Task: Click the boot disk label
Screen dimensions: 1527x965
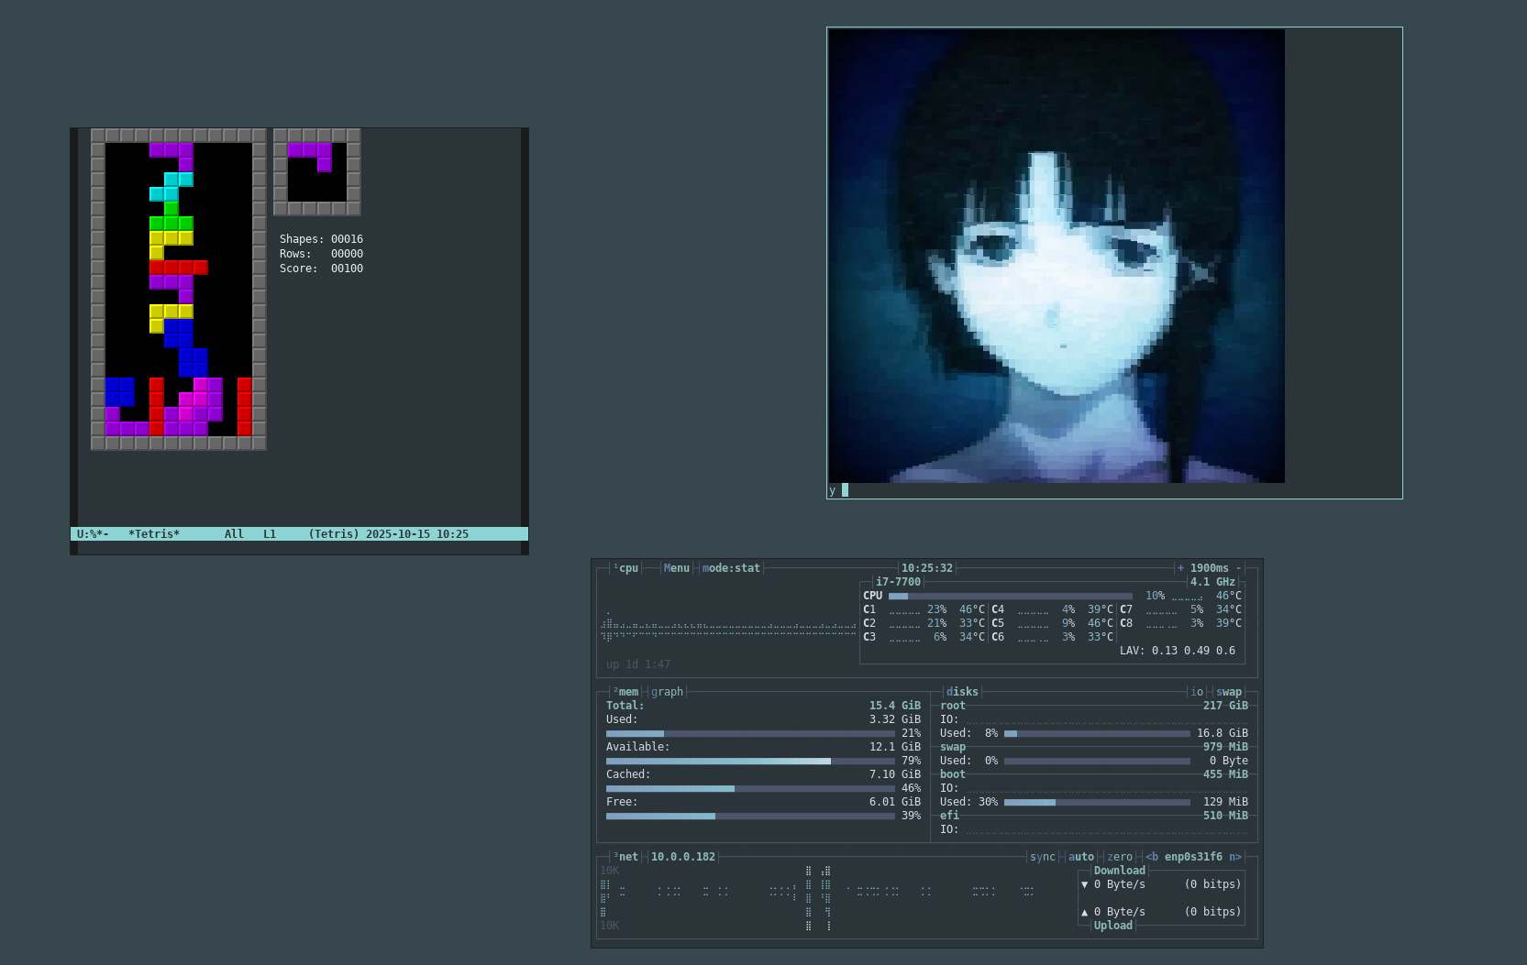Action: (x=953, y=774)
